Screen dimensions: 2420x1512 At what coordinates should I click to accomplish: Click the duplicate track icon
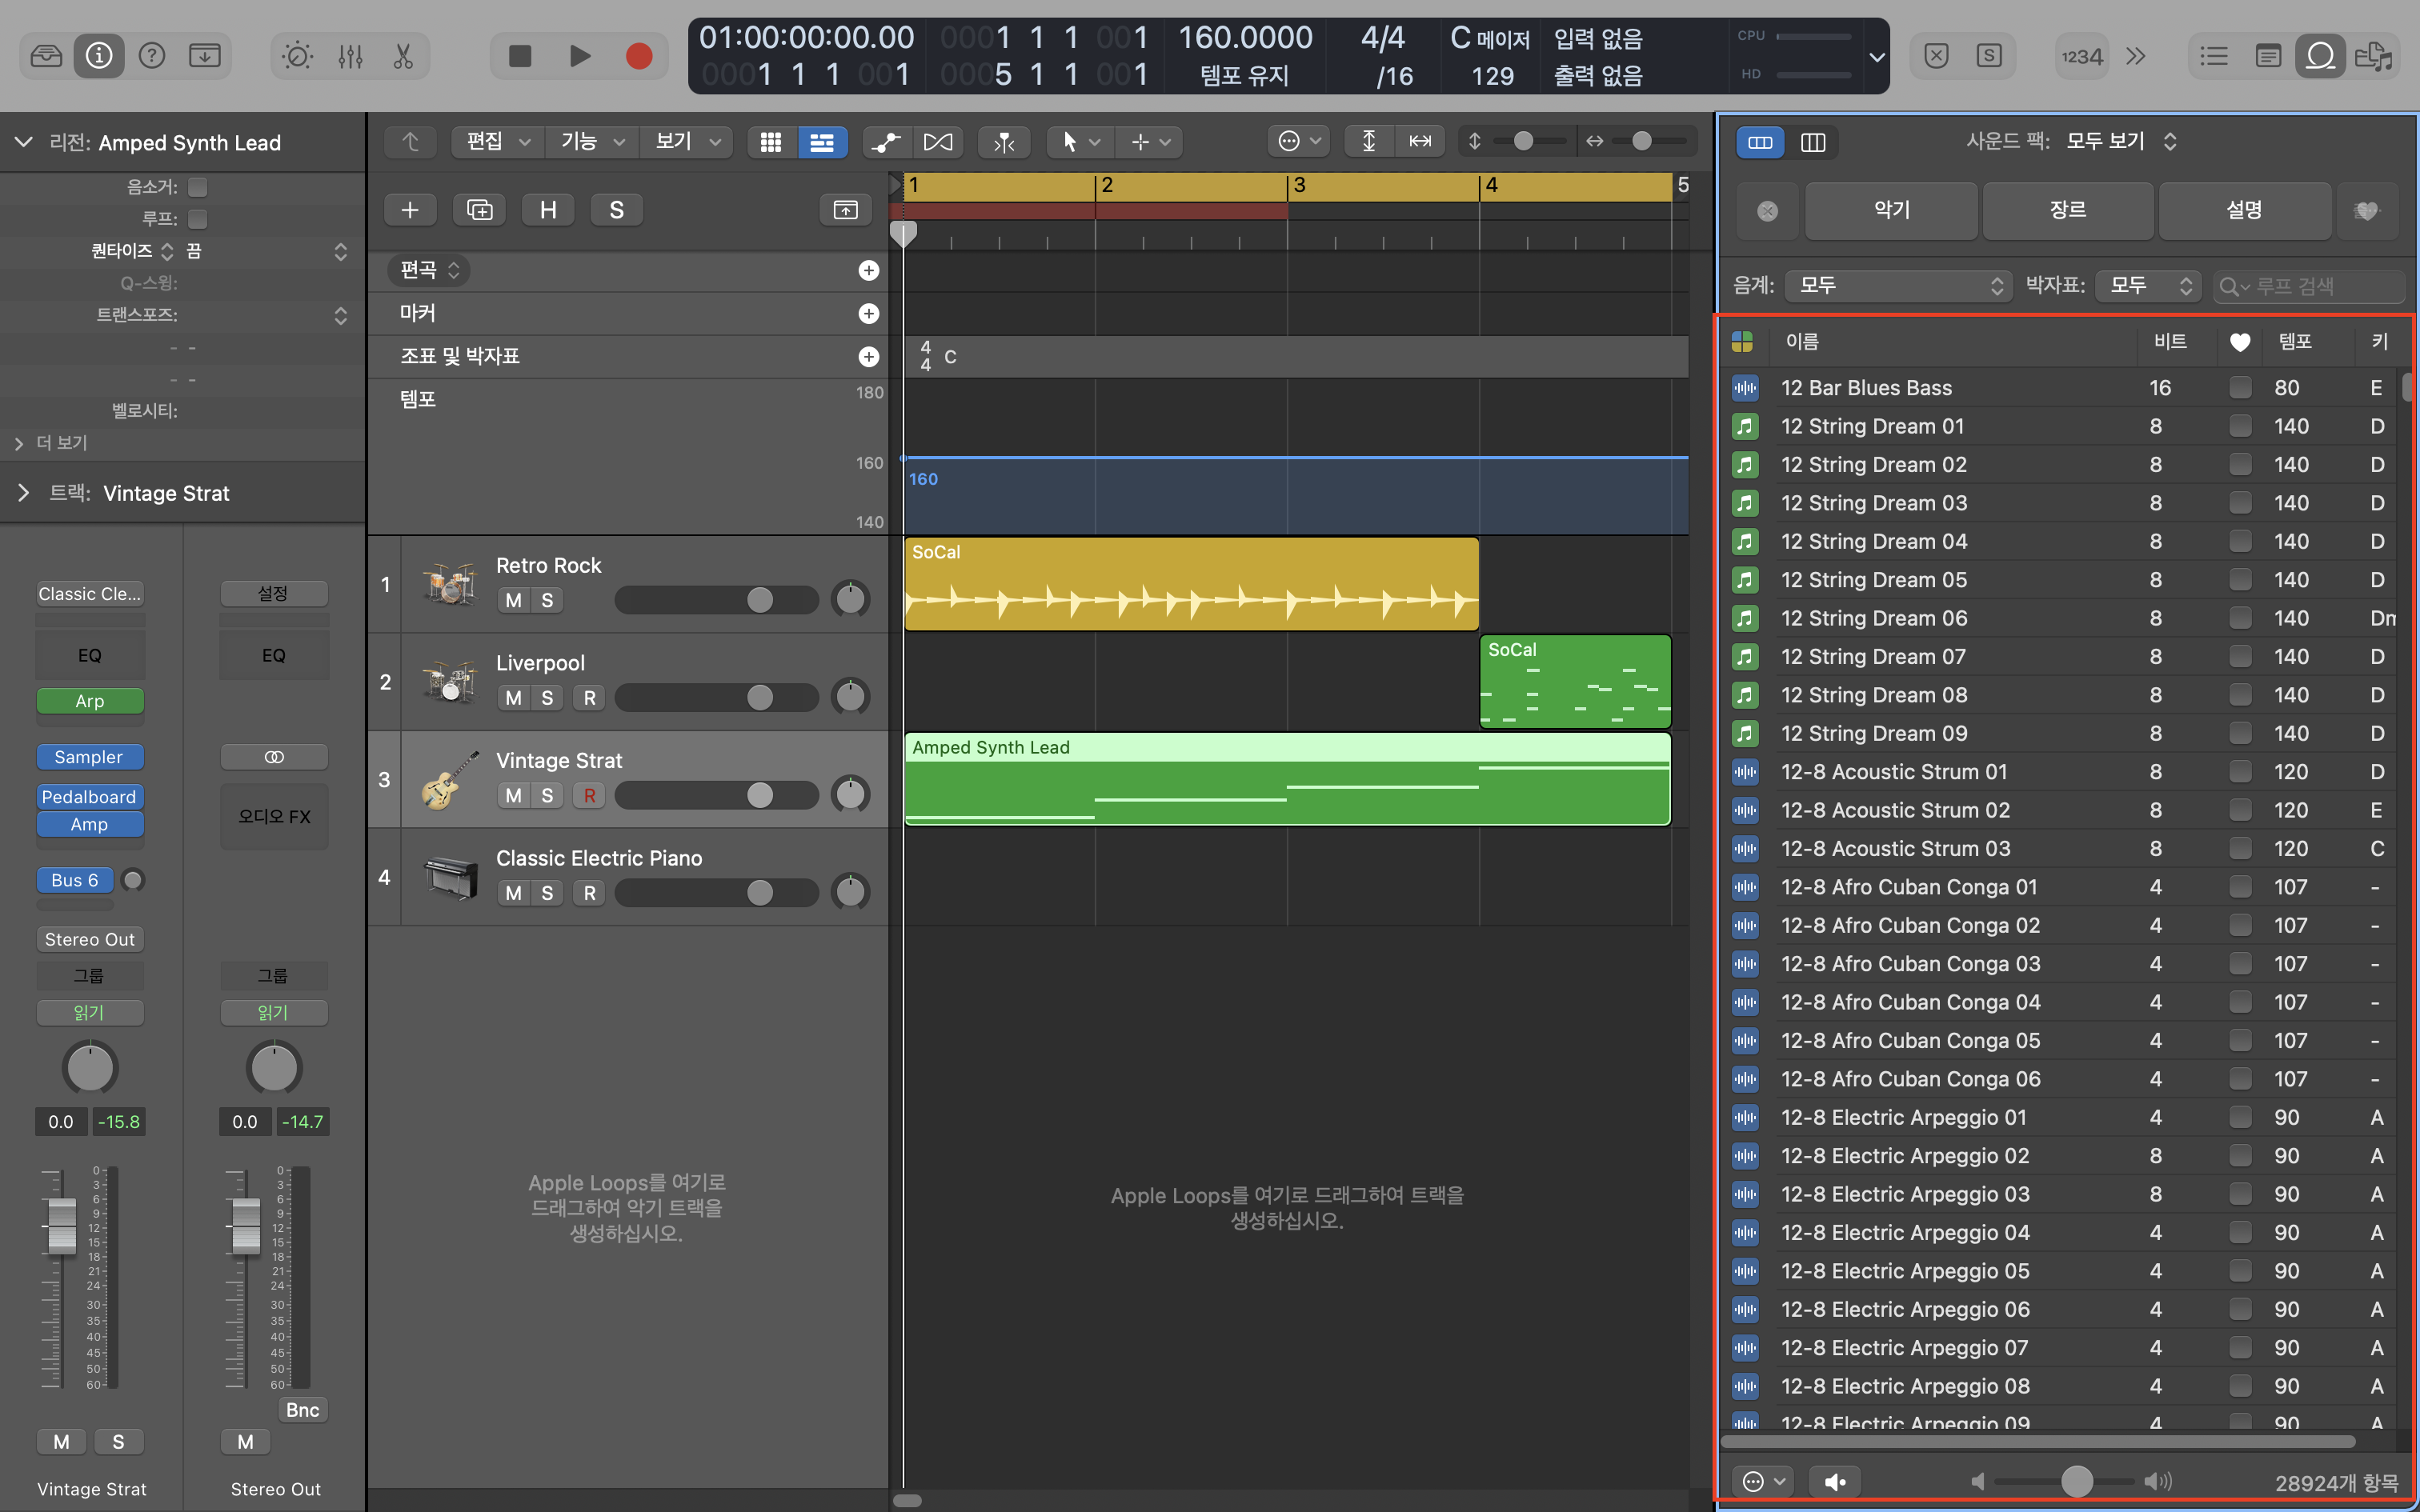pyautogui.click(x=479, y=210)
